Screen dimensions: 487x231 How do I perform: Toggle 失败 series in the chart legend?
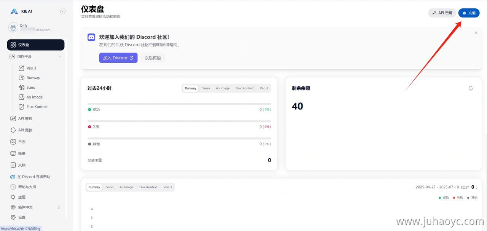458,198
